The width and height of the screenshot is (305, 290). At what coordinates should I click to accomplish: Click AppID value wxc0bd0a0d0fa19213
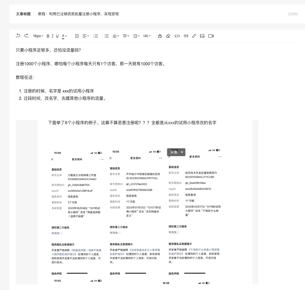[x=198, y=189]
